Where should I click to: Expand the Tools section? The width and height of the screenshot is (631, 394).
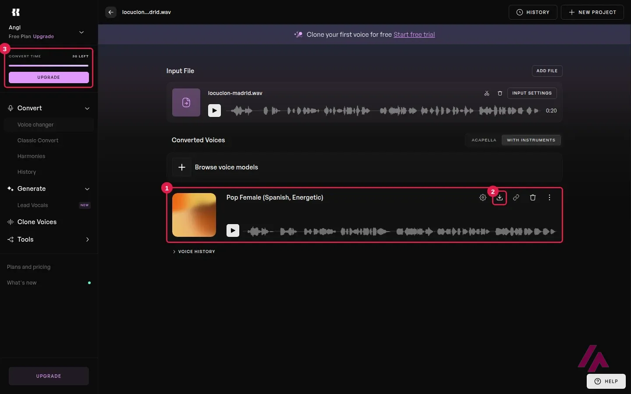coord(87,239)
